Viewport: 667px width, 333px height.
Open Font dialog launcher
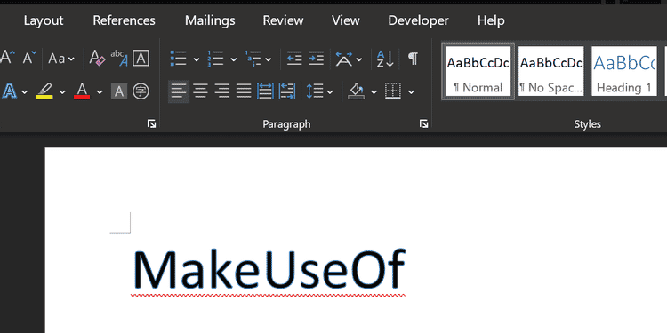pos(151,123)
